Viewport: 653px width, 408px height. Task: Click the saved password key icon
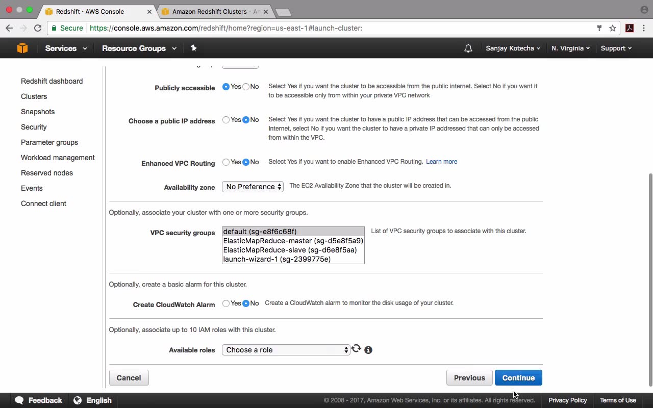[599, 28]
